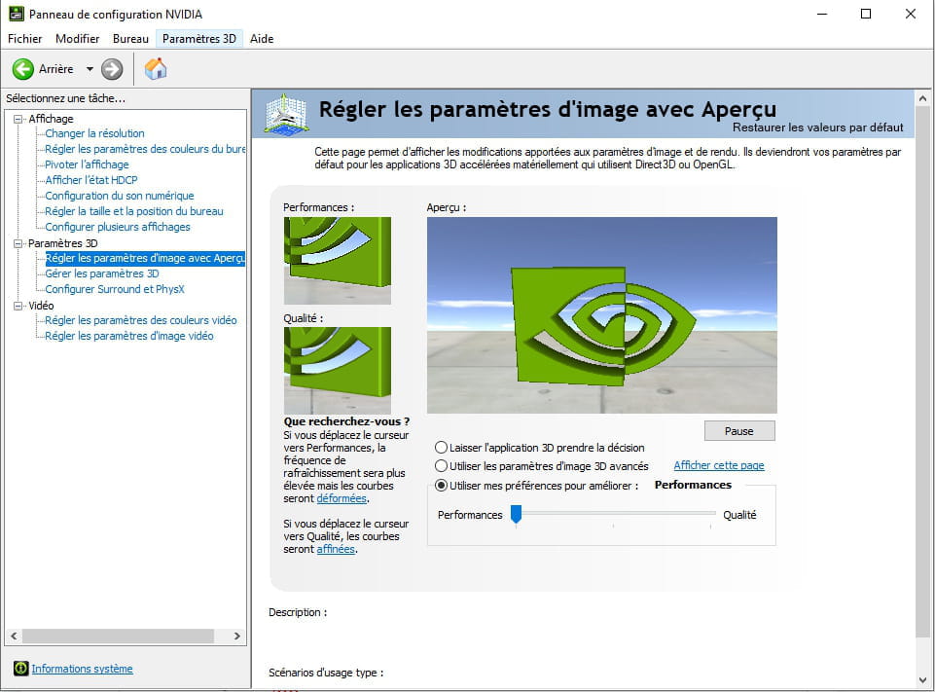The height and width of the screenshot is (692, 935).
Task: Open 'Informations système' link
Action: (83, 668)
